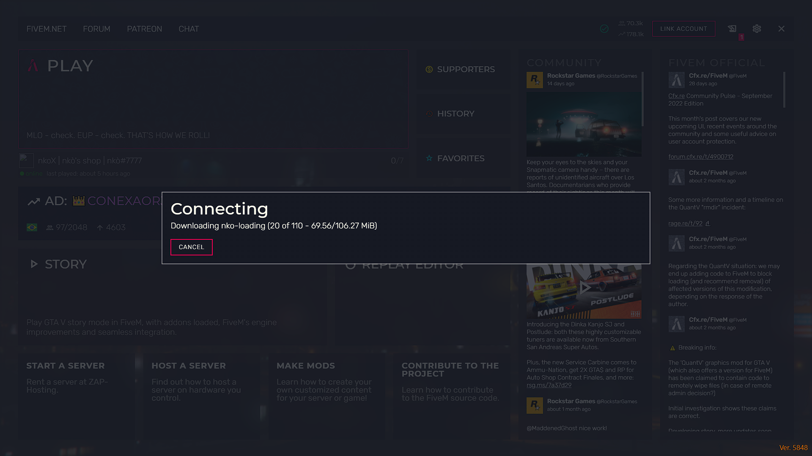The height and width of the screenshot is (456, 812).
Task: Click the Favorites star icon
Action: (x=429, y=158)
